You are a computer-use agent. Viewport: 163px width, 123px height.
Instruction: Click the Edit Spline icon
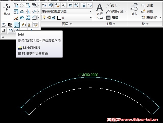30,25
